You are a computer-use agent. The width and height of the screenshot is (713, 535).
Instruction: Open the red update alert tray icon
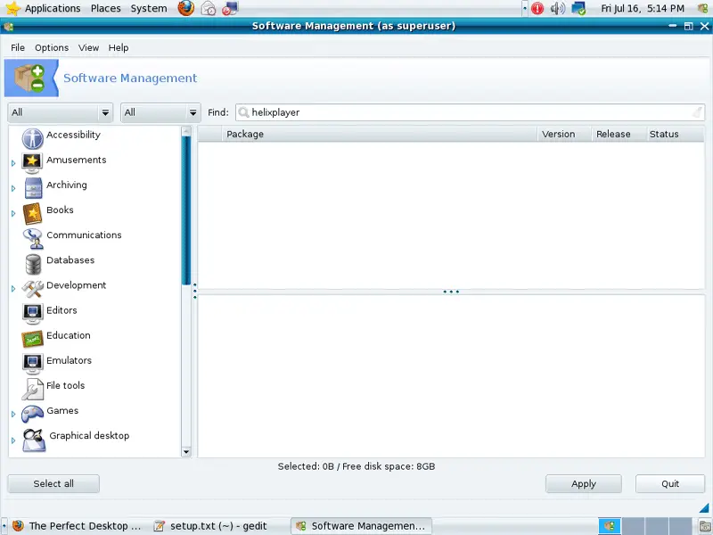coord(537,8)
